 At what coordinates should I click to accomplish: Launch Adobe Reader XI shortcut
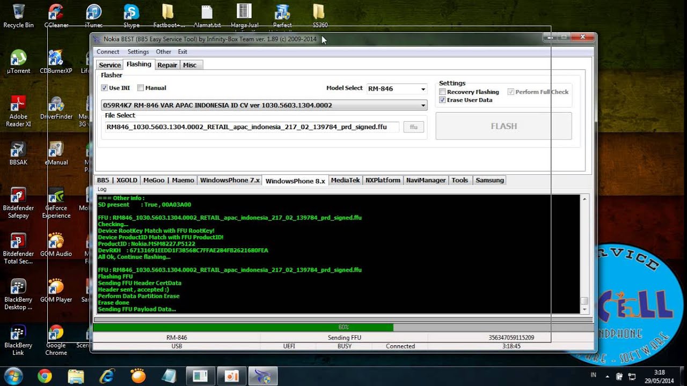(x=18, y=111)
